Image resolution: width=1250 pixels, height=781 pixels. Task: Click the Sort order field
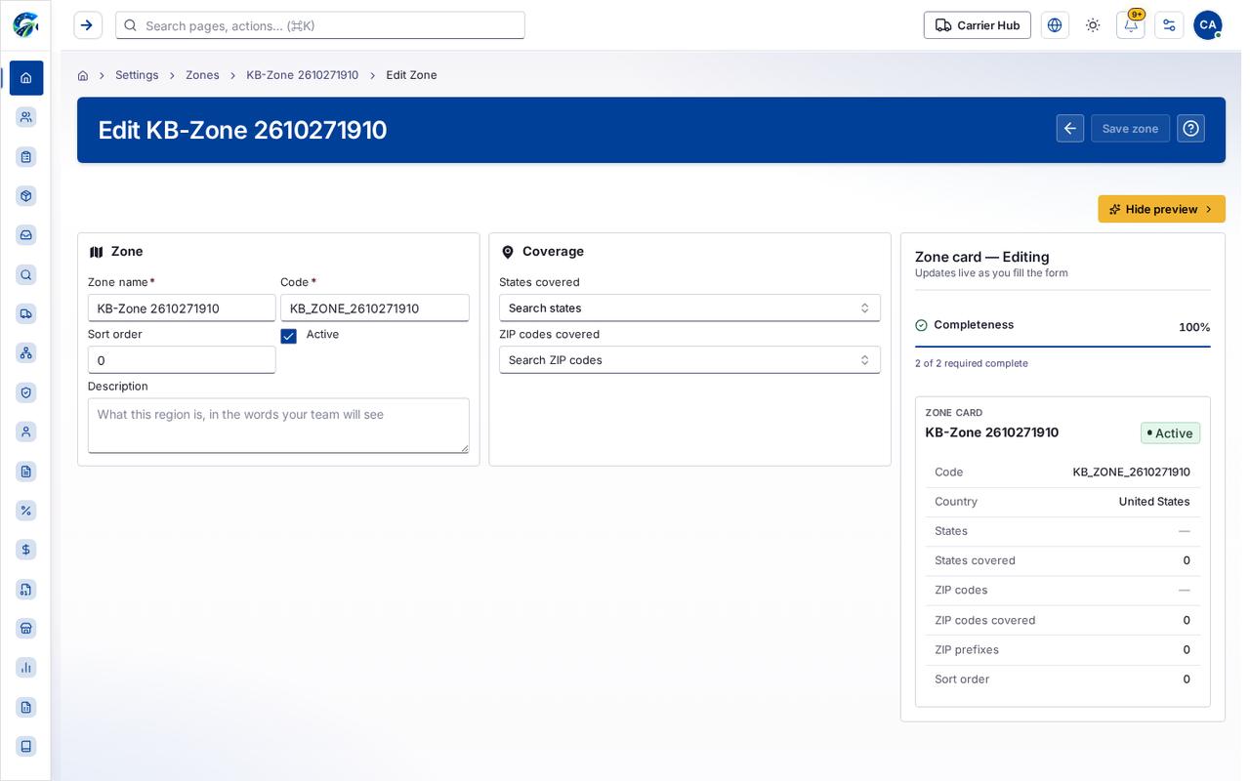coord(182,360)
